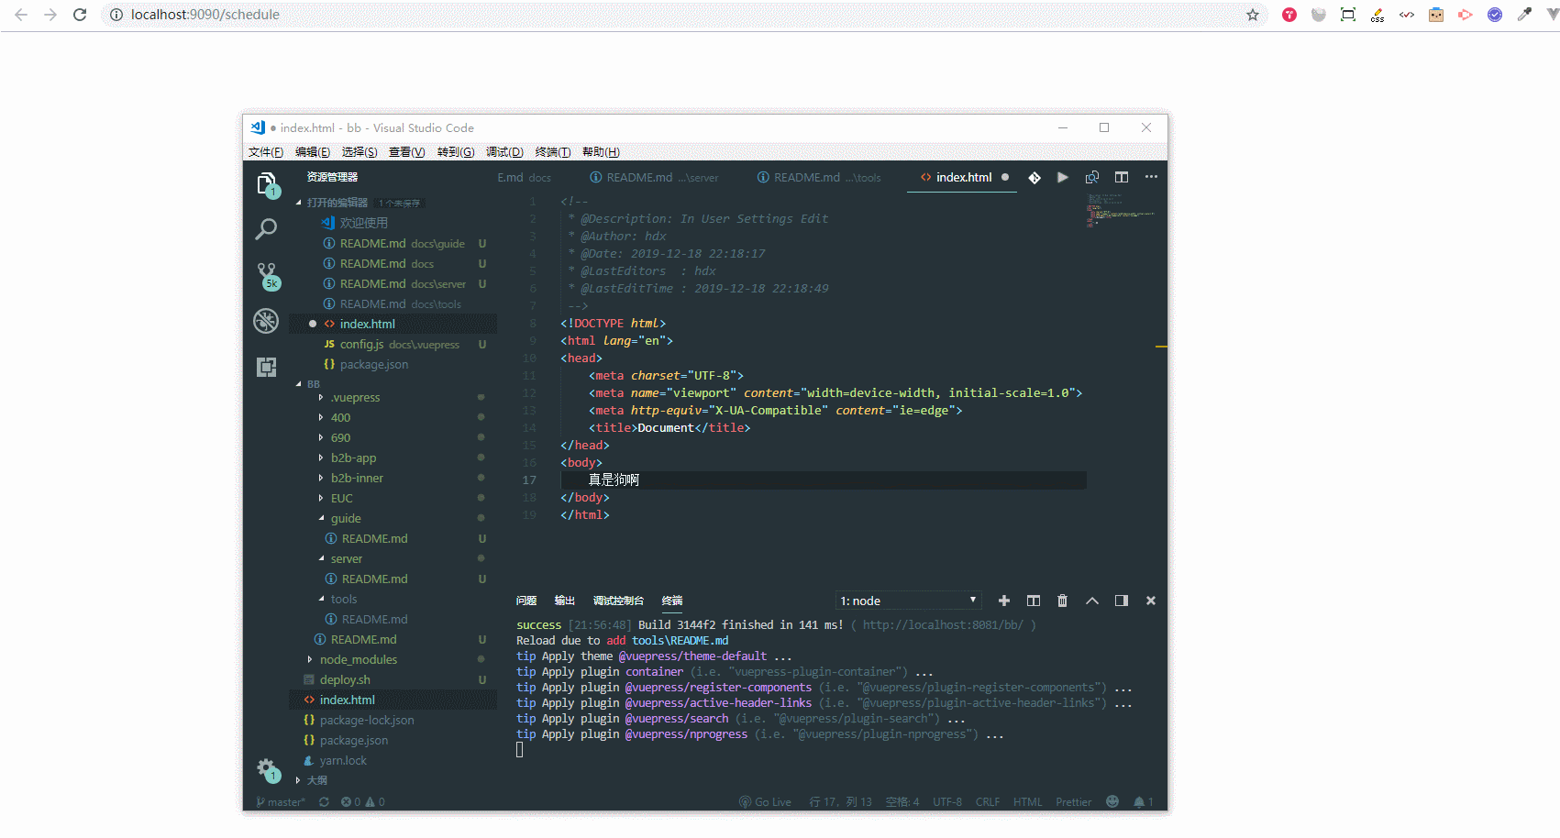Click the sync changes icon in status bar

(x=324, y=802)
